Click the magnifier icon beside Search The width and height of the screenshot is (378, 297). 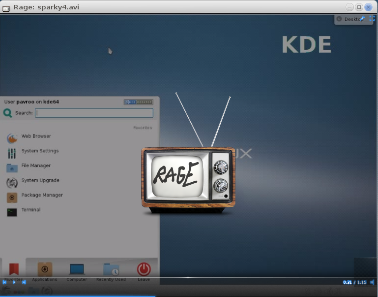click(x=8, y=113)
